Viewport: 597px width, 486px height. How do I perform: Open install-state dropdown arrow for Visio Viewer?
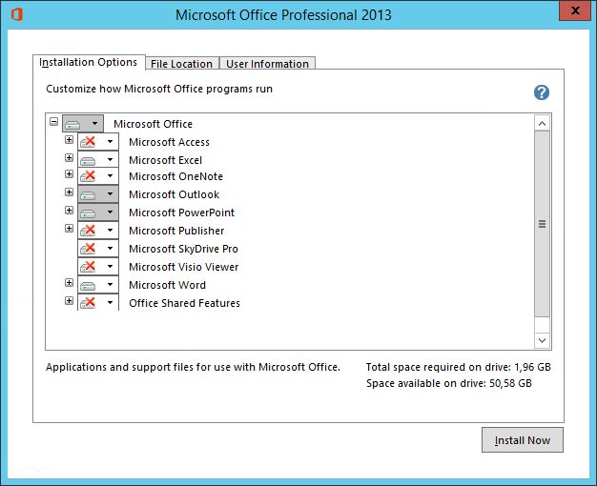tap(110, 267)
